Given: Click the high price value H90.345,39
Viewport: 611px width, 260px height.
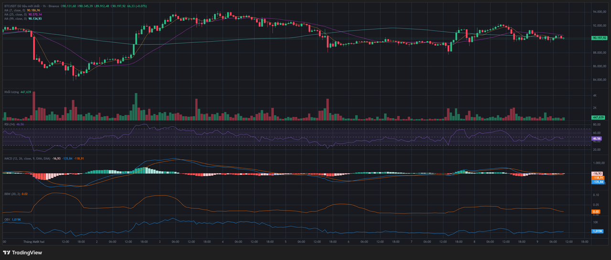Looking at the screenshot, I should tap(85, 6).
